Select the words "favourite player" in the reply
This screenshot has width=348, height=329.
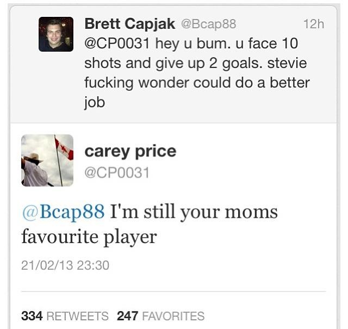click(x=89, y=237)
